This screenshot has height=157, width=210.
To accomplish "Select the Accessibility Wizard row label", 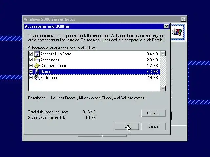I will coord(55,54).
